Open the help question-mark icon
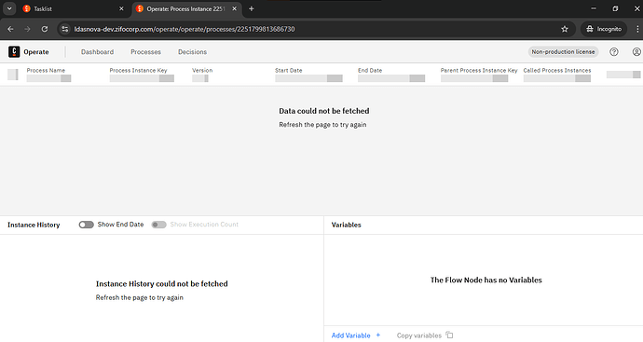The width and height of the screenshot is (643, 342). 613,51
